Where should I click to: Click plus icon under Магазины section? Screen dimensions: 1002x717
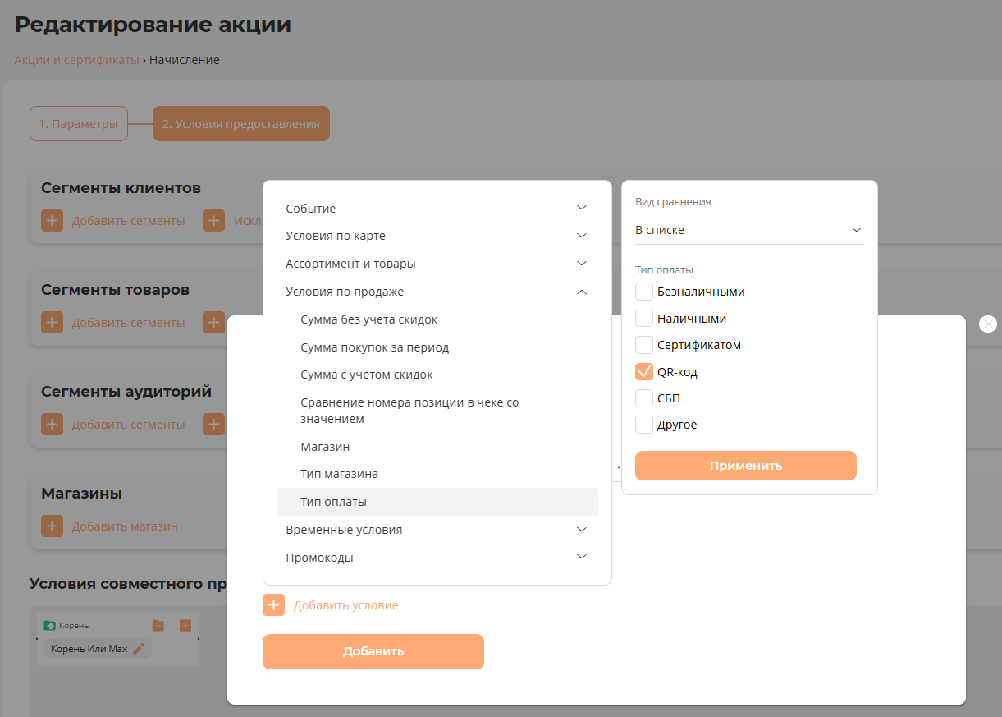click(x=52, y=526)
